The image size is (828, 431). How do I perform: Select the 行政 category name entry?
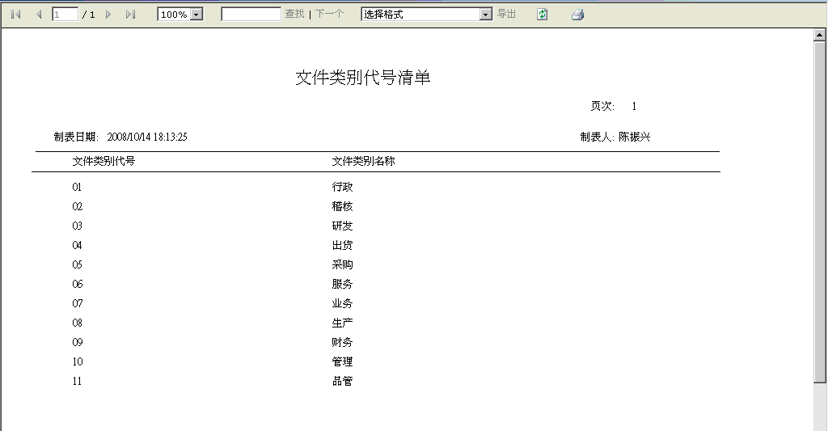(x=342, y=187)
